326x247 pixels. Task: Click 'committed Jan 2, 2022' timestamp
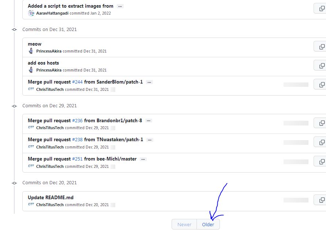point(90,13)
